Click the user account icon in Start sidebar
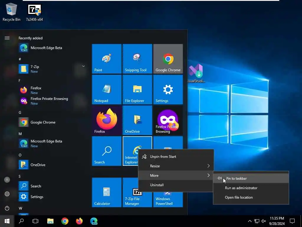Viewport: 302px width, 227px height. coord(7,180)
